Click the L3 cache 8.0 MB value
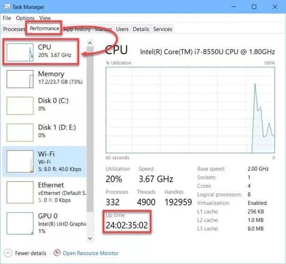The width and height of the screenshot is (286, 264). 255,229
